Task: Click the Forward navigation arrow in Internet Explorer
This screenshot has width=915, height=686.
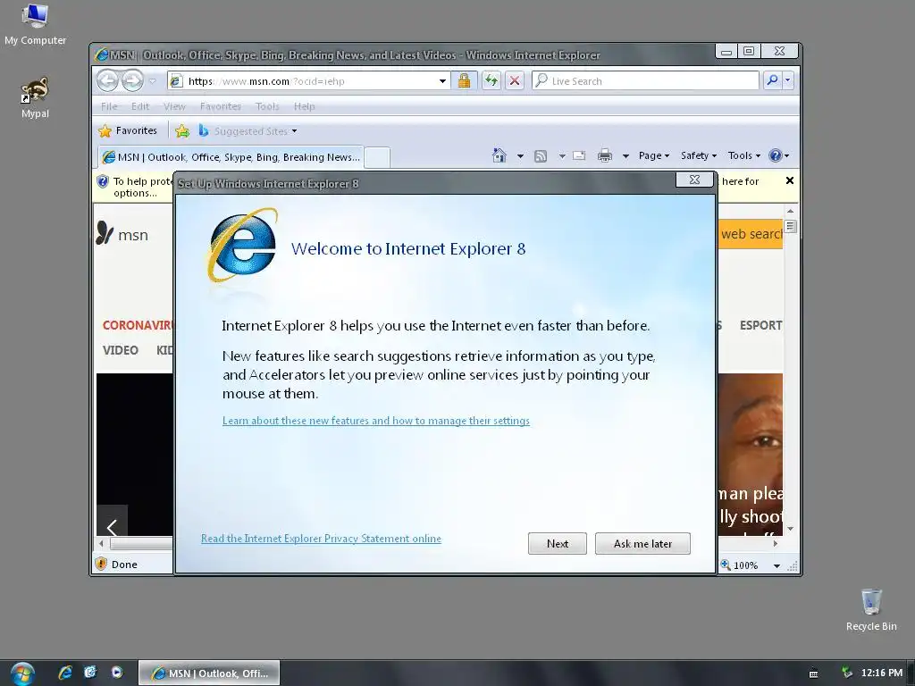Action: (x=132, y=80)
